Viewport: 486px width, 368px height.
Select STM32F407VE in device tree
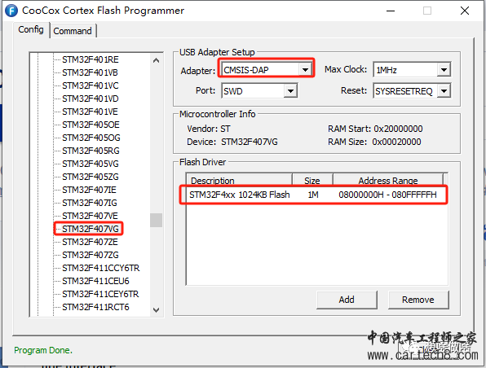(x=90, y=216)
